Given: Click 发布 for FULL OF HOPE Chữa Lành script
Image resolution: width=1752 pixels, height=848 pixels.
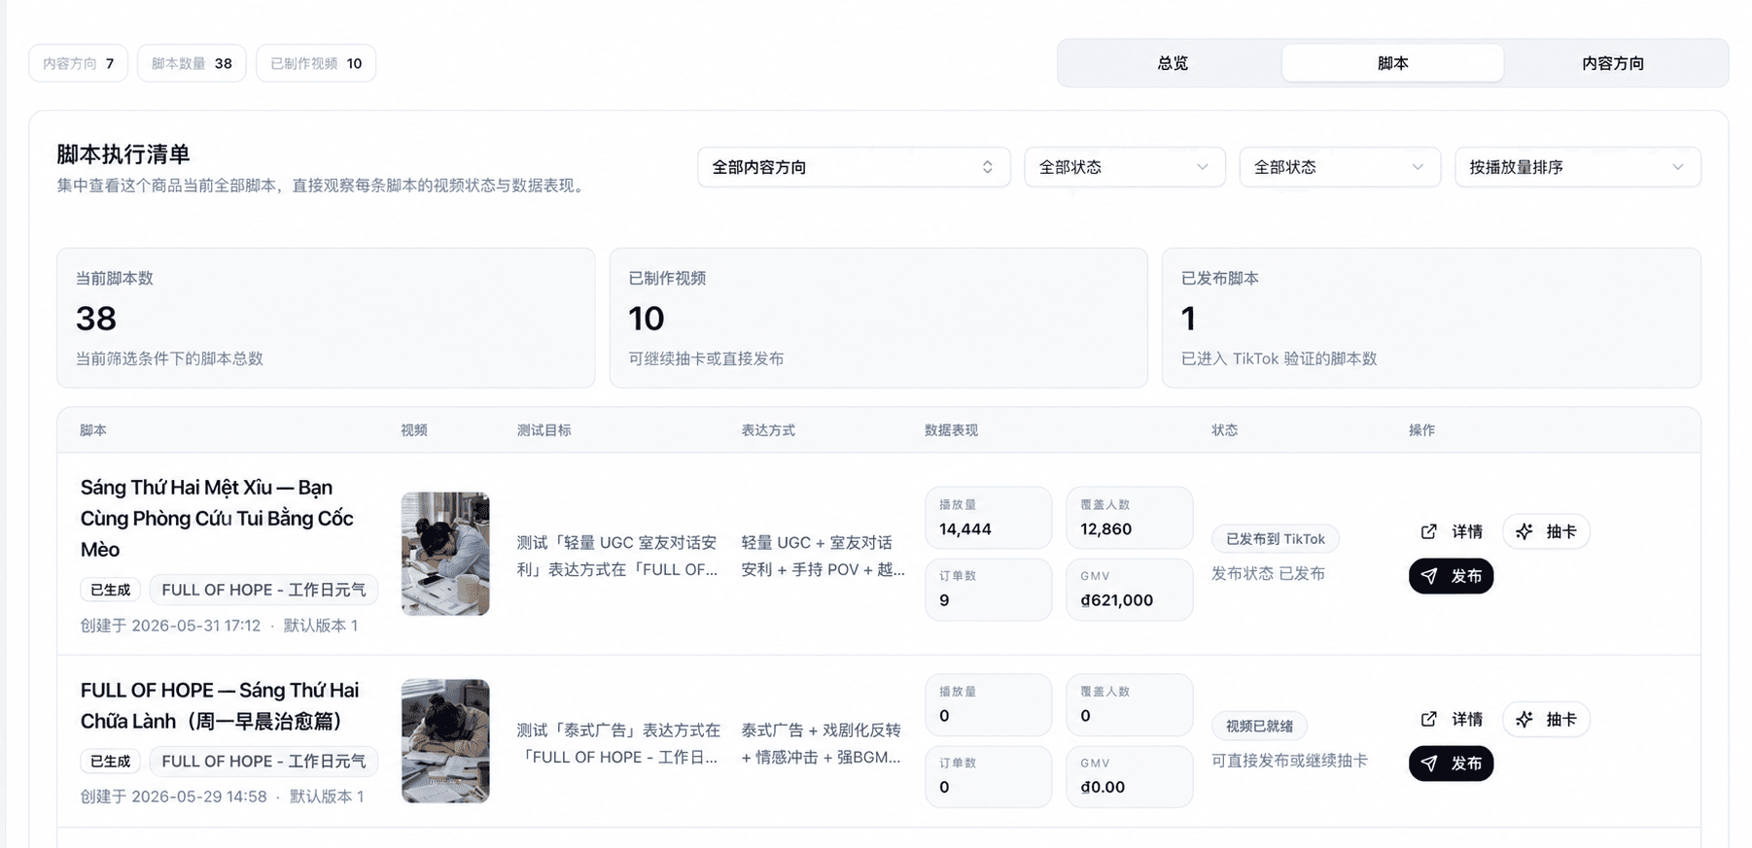Looking at the screenshot, I should coord(1451,763).
